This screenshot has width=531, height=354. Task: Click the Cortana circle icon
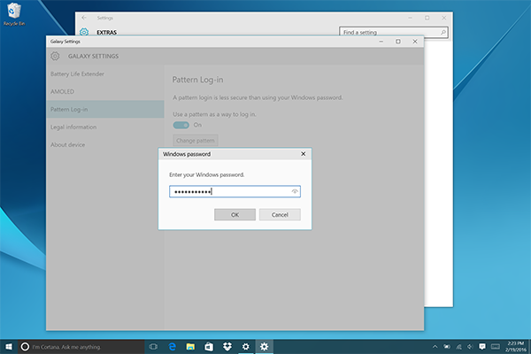pos(25,347)
